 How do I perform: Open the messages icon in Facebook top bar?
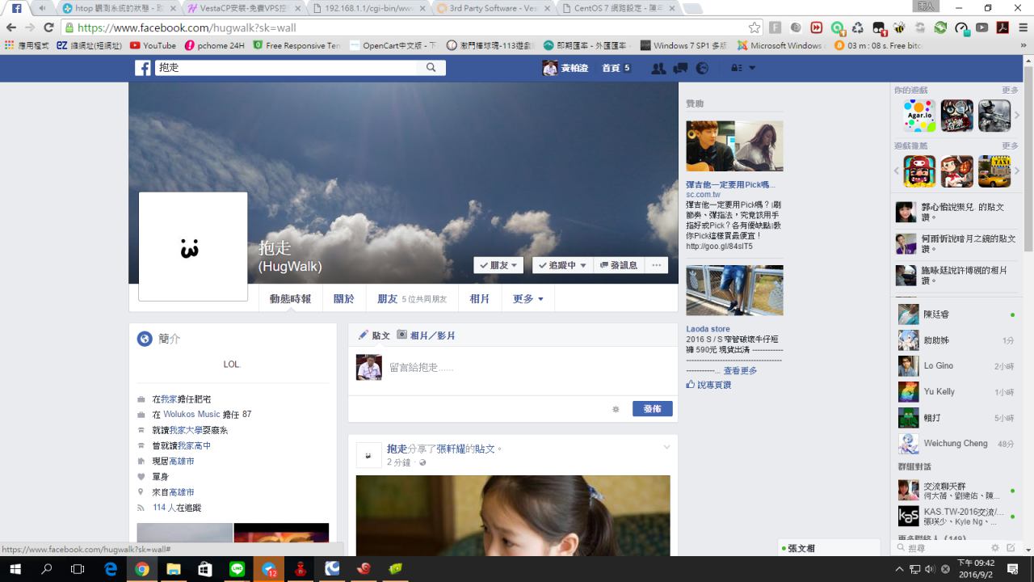click(x=680, y=68)
